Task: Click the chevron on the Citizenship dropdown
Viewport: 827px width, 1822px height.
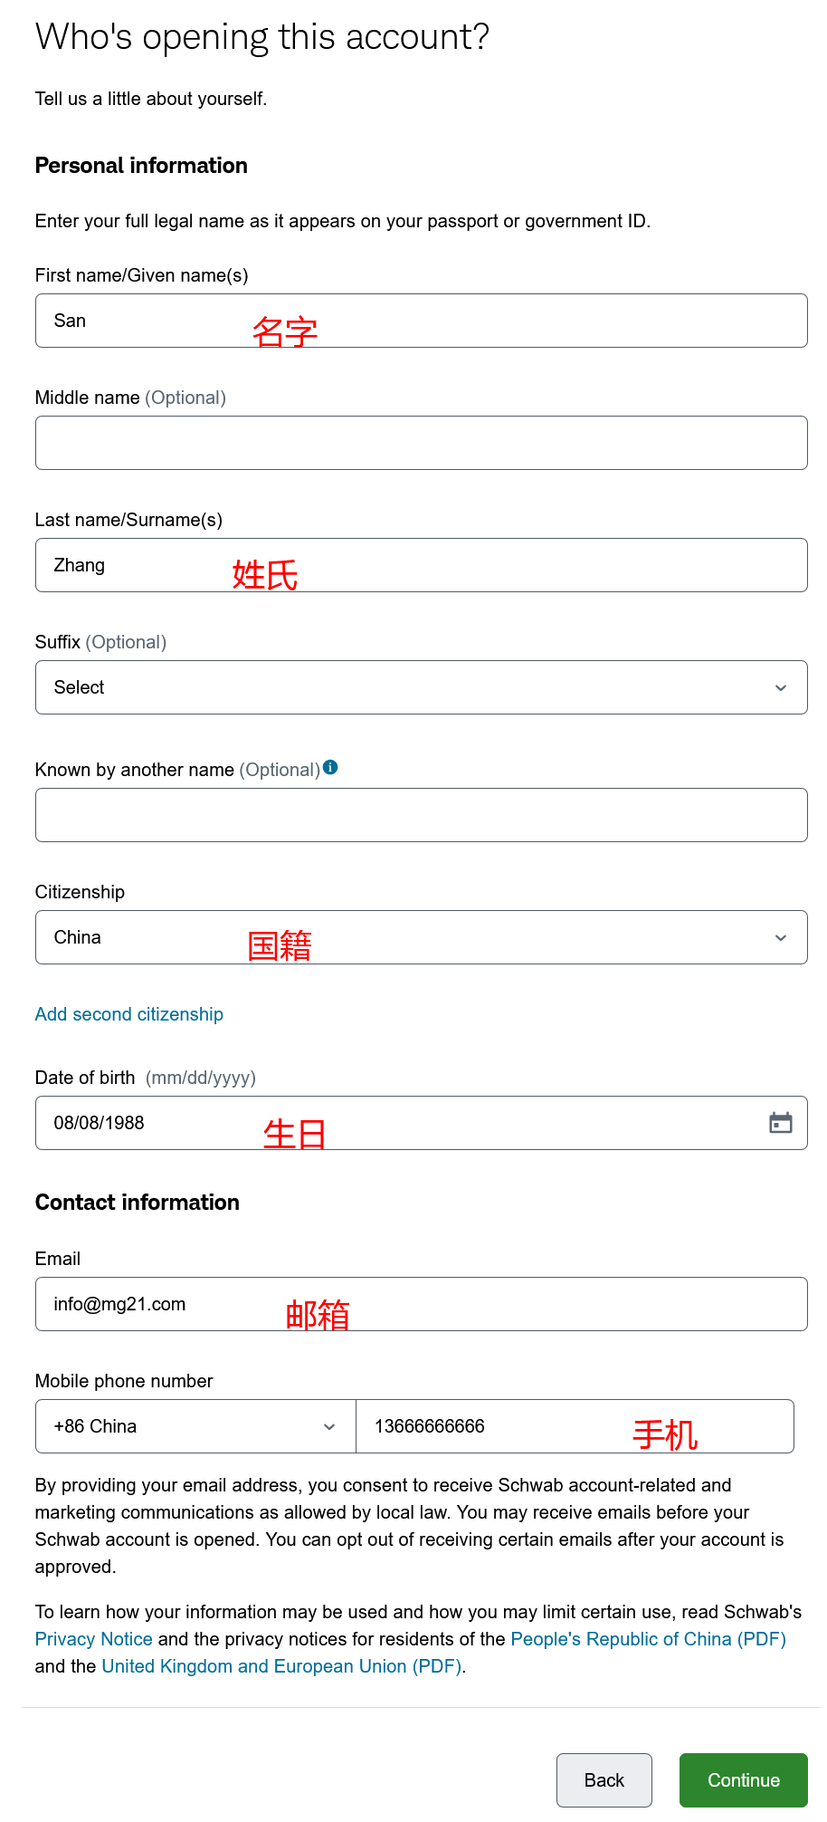Action: point(780,937)
